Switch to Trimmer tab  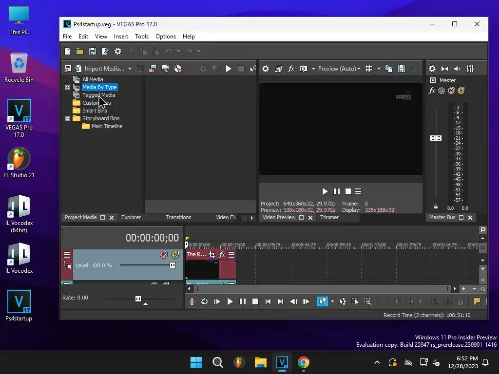tap(329, 218)
